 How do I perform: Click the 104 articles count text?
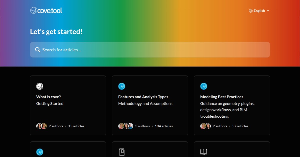[164, 126]
